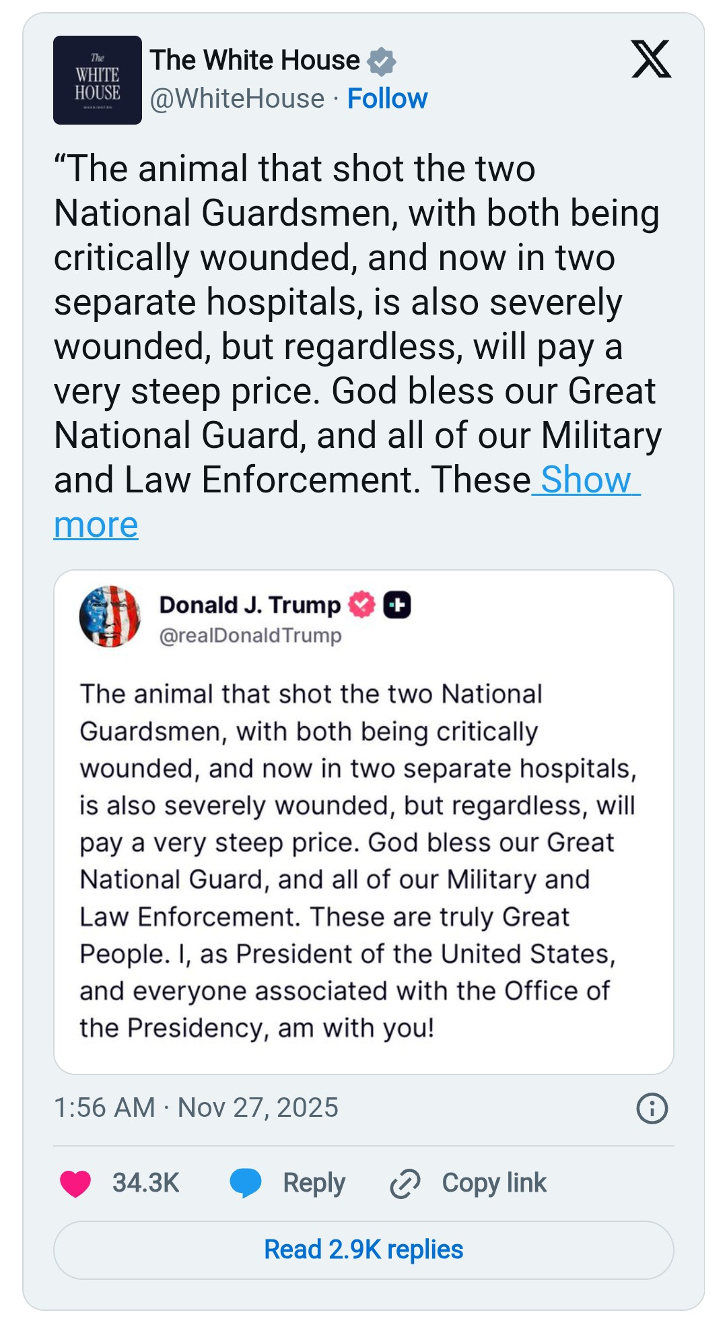This screenshot has height=1325, width=727.
Task: Click Trump's red verified badge
Action: pyautogui.click(x=362, y=605)
